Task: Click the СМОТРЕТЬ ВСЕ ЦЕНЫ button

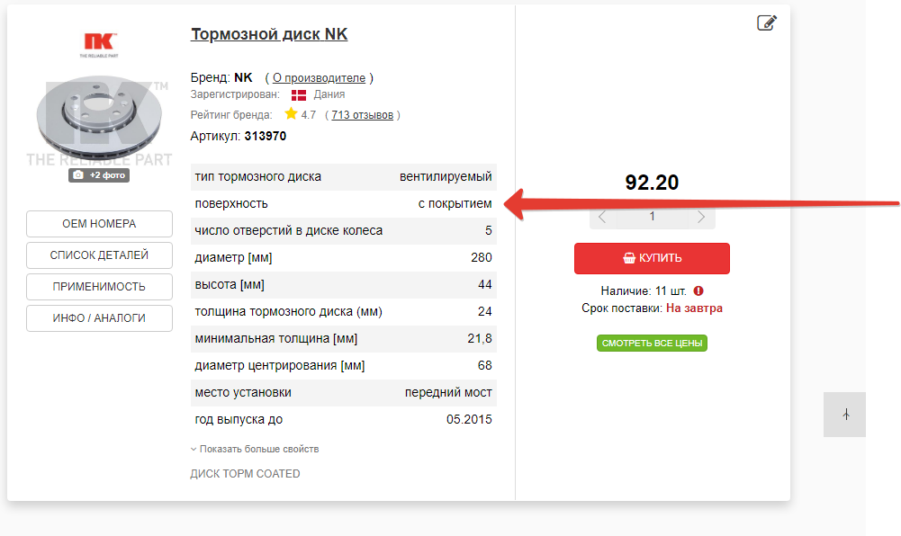Action: click(x=652, y=343)
